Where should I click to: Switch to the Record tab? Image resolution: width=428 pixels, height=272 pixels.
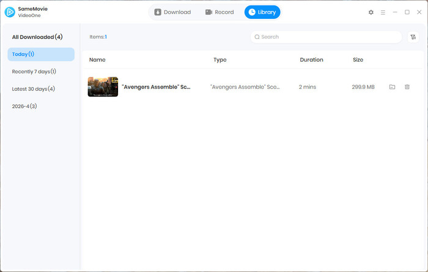[220, 12]
